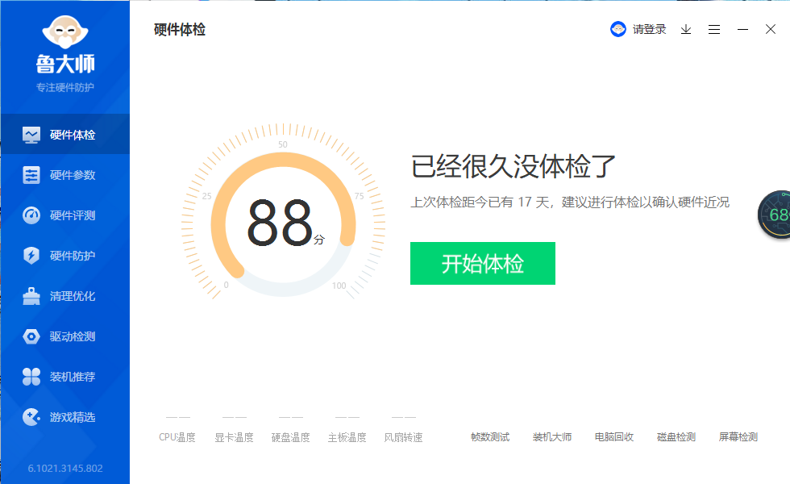The height and width of the screenshot is (484, 790).
Task: Click 开始体检 to start checkup
Action: tap(482, 263)
